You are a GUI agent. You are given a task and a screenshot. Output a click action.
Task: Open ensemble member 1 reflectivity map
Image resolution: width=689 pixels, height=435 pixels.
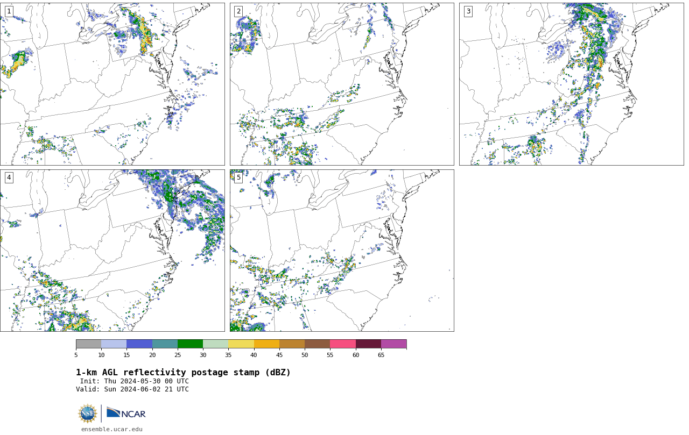coord(112,84)
